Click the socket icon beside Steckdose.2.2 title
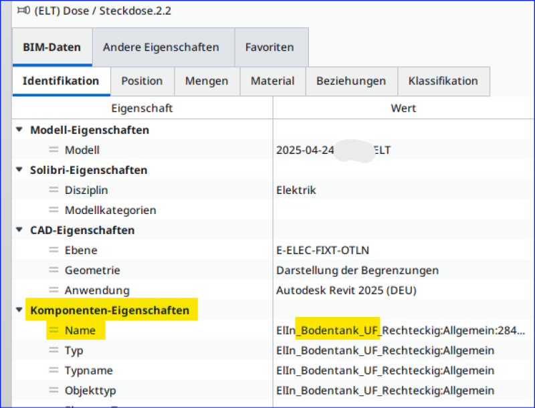Screen dimensions: 535x408 [x=23, y=11]
